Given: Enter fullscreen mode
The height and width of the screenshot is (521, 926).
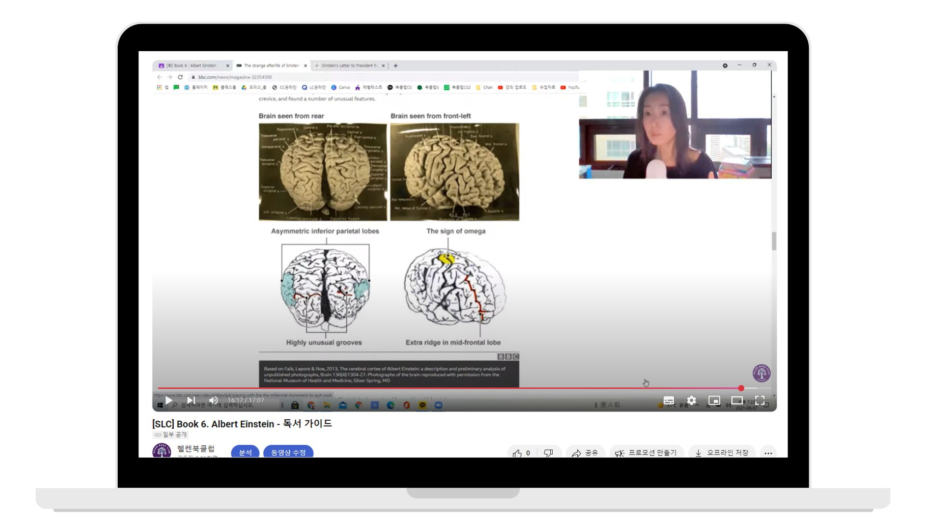Looking at the screenshot, I should 760,400.
